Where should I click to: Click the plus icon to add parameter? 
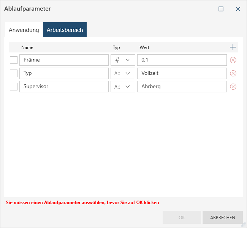(233, 47)
